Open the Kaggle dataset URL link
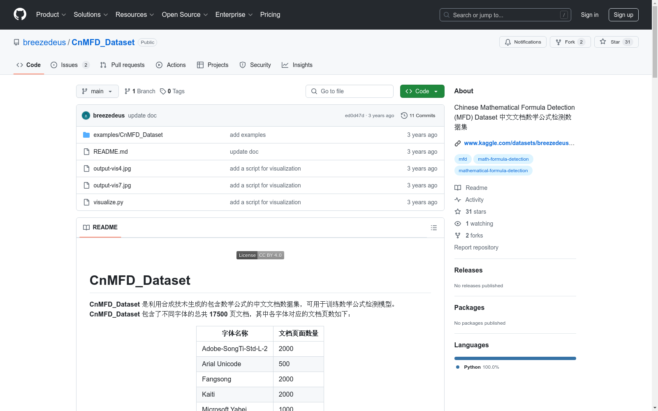This screenshot has width=658, height=411. pos(519,143)
